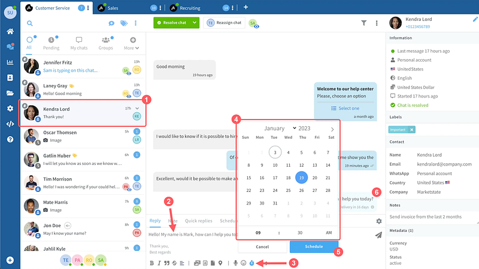479x269 pixels.
Task: Click Cancel in the date picker
Action: (262, 246)
